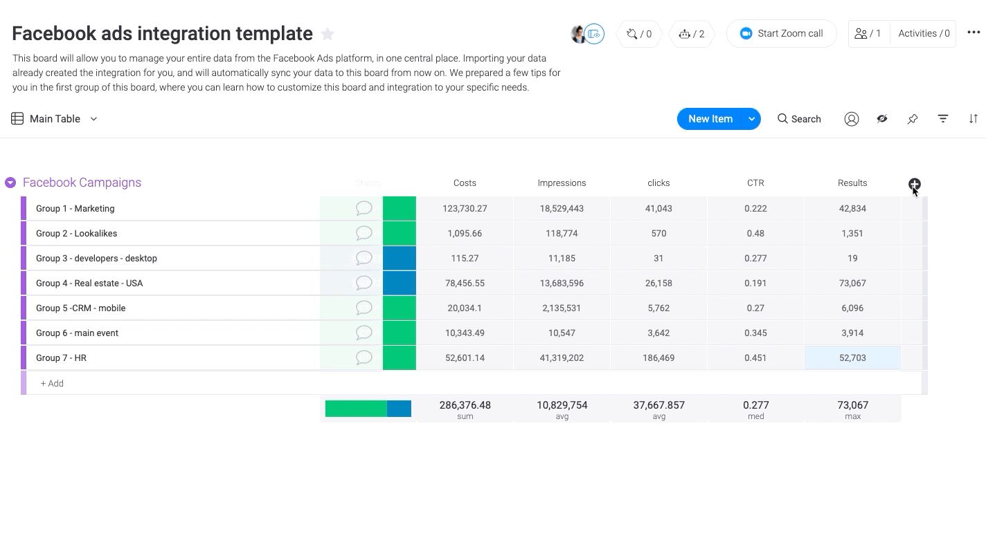
Task: Pin columns with the pin icon
Action: tap(913, 119)
